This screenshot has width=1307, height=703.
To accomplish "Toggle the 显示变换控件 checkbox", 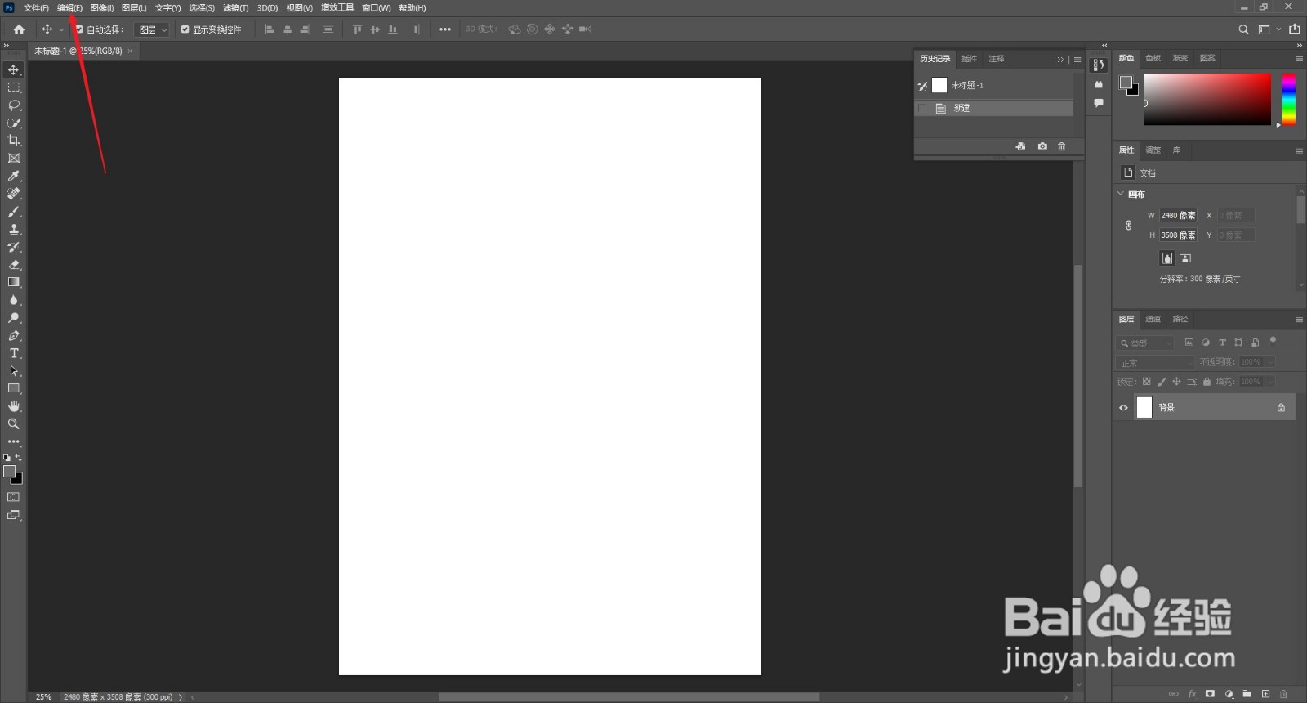I will click(185, 29).
